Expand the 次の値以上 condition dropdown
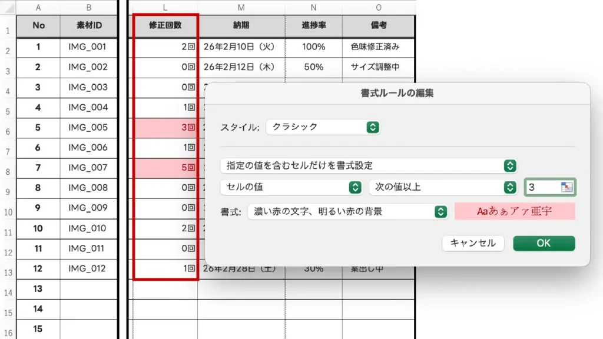 click(x=443, y=187)
